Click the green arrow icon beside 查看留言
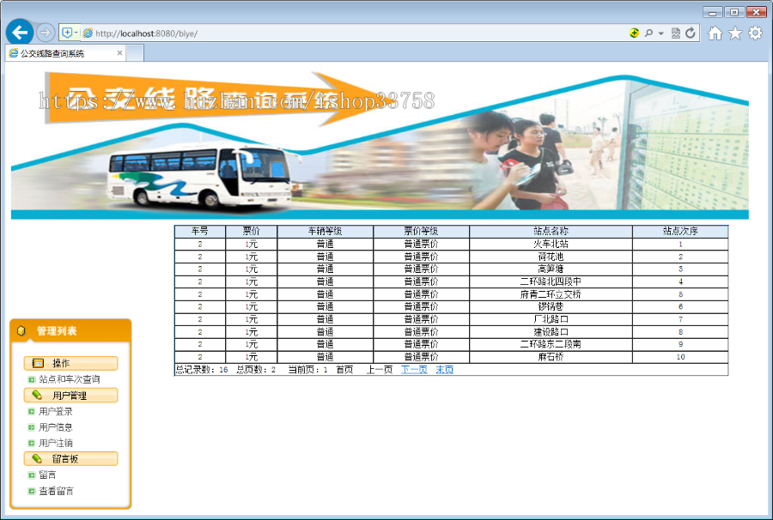The height and width of the screenshot is (520, 773). [x=31, y=490]
